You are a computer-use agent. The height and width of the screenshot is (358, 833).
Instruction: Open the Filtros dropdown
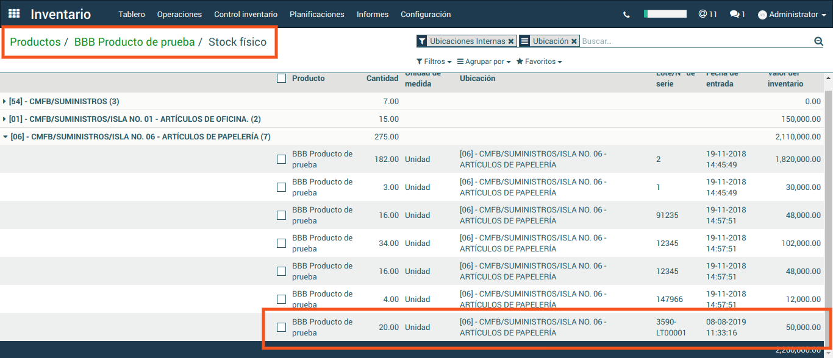coord(434,61)
